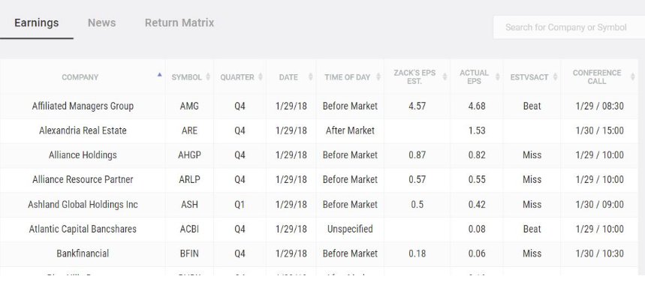Sort by ESTVSACT column arrows
The height and width of the screenshot is (282, 645).
click(556, 76)
